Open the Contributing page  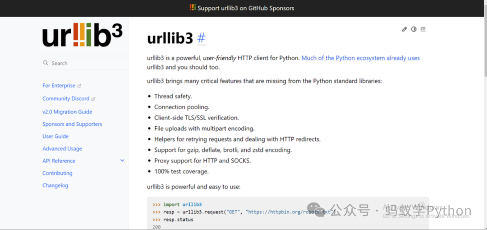57,173
